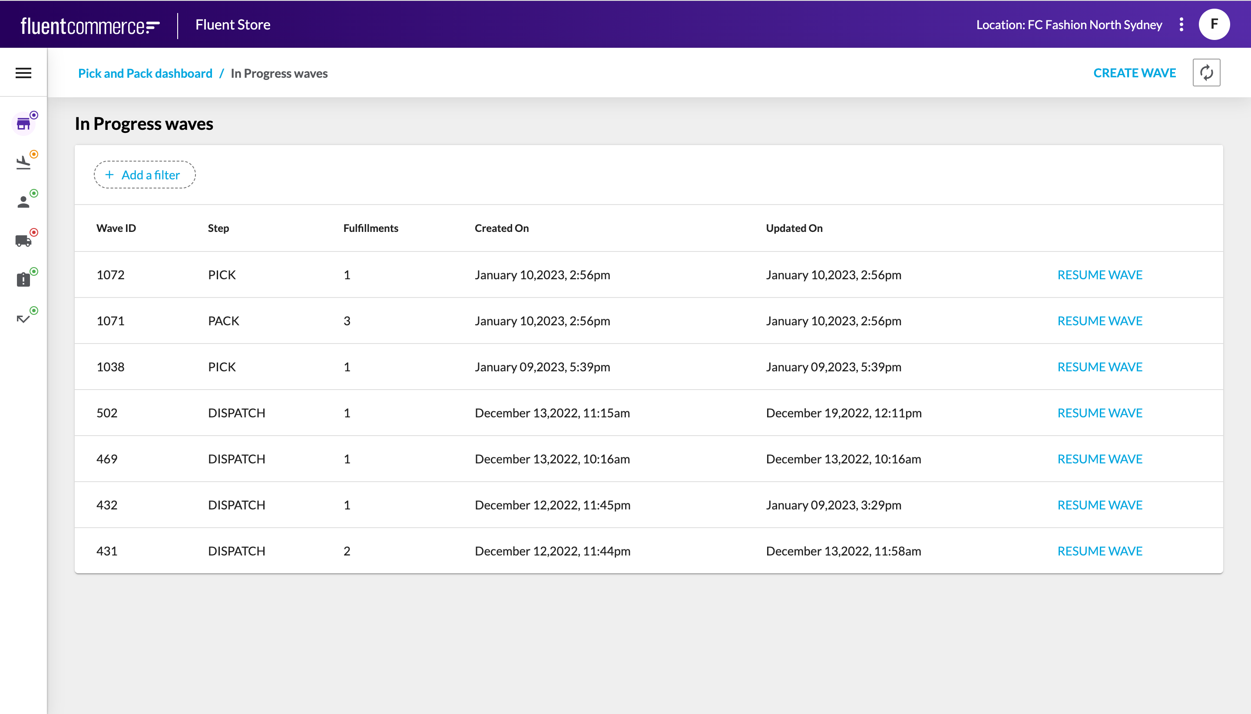
Task: Resume wave 1071 in PACK step
Action: pos(1099,321)
